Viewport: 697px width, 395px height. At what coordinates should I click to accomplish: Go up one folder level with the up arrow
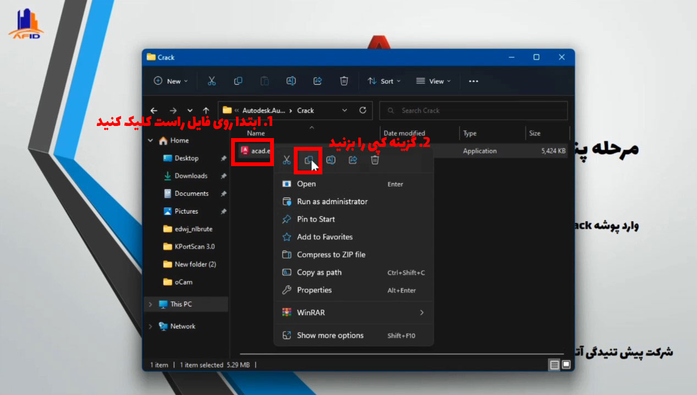tap(206, 111)
